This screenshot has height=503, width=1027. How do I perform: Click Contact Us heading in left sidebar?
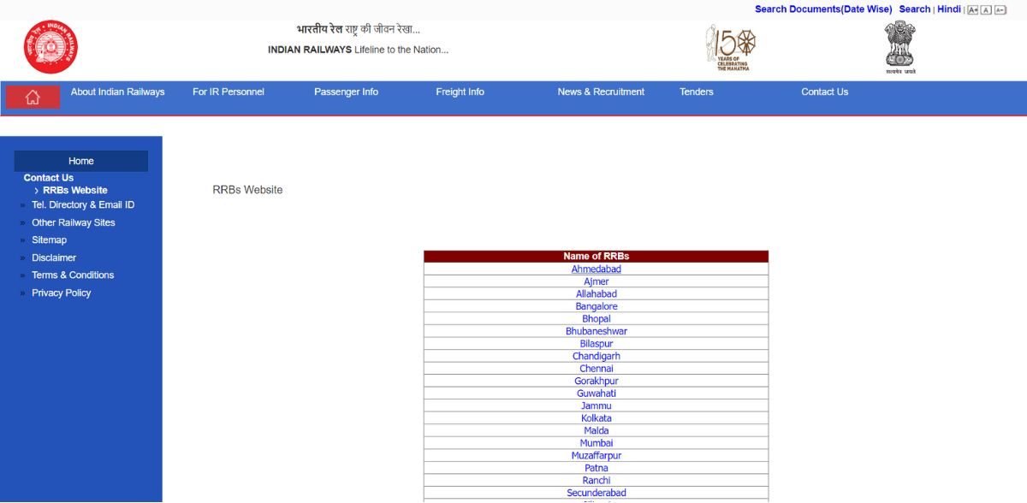(49, 178)
